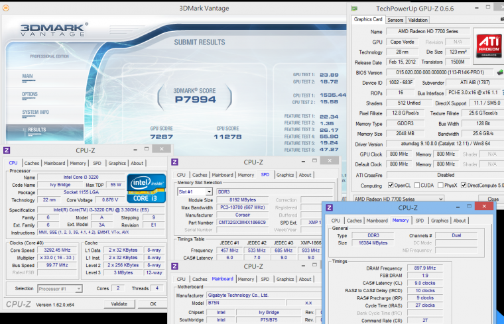
Task: Click the CPU-Z Memory window purple icon
Action: pyautogui.click(x=328, y=207)
